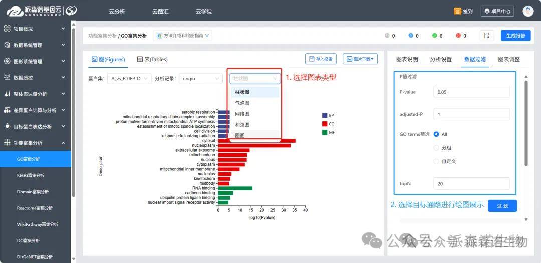Expand the 图片下载 download dropdown
This screenshot has height=263, width=541.
point(360,59)
